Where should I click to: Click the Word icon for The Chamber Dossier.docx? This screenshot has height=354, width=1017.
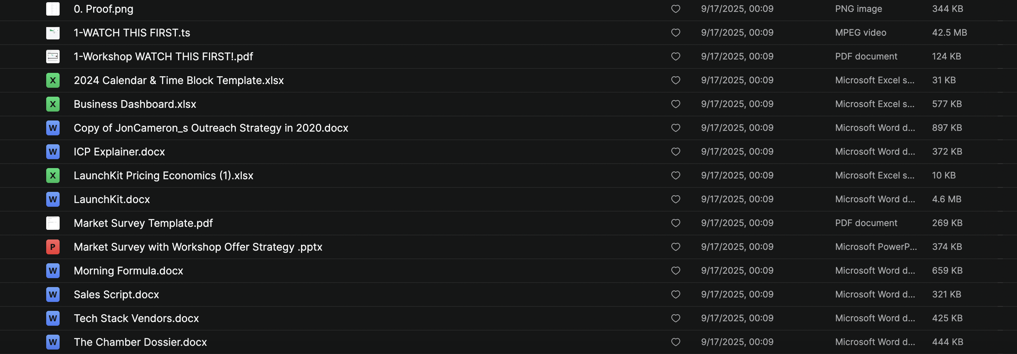click(53, 342)
